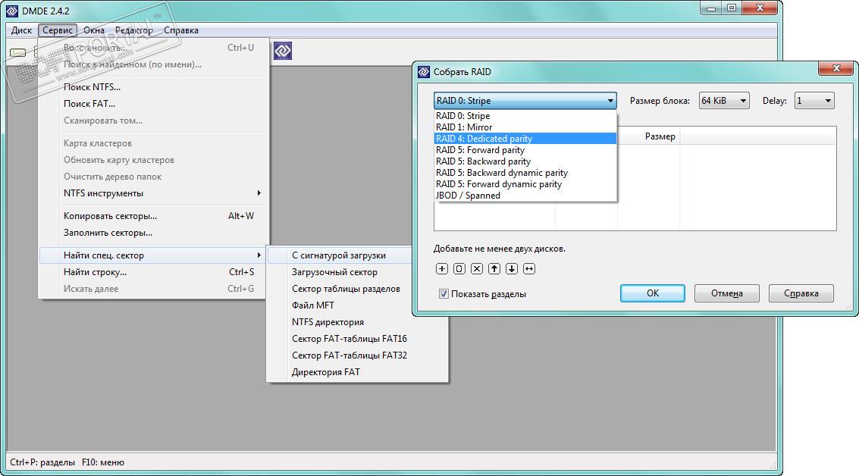Select Копировать секторы... menu entry

(x=154, y=216)
